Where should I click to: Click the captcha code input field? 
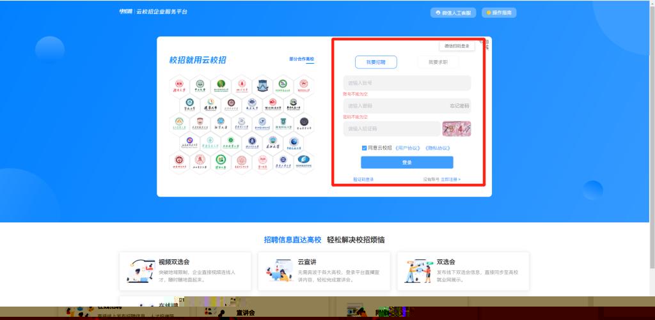(x=391, y=129)
